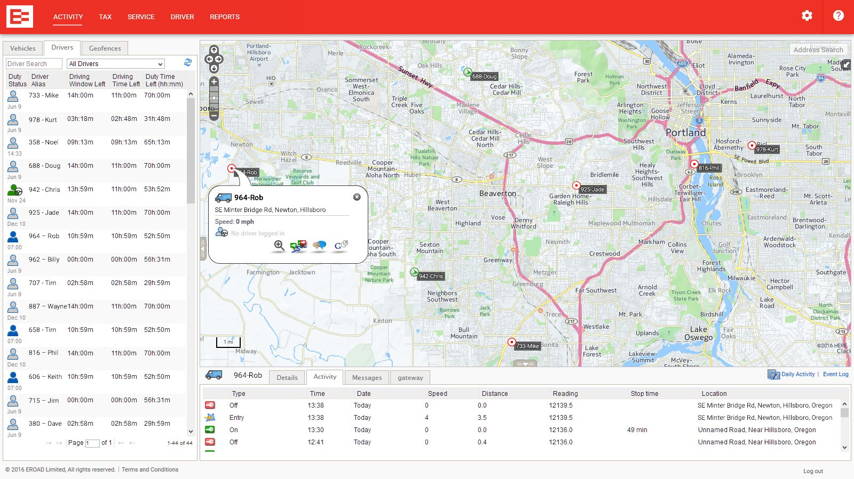The image size is (854, 479).
Task: Collapse the left driver panel handle
Action: [203, 249]
